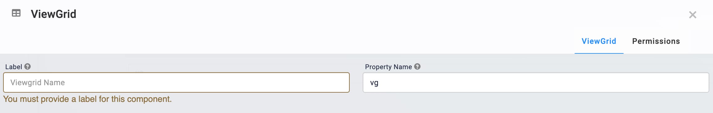Show tooltip icon beside Property Name
This screenshot has height=113, width=713.
pos(417,67)
